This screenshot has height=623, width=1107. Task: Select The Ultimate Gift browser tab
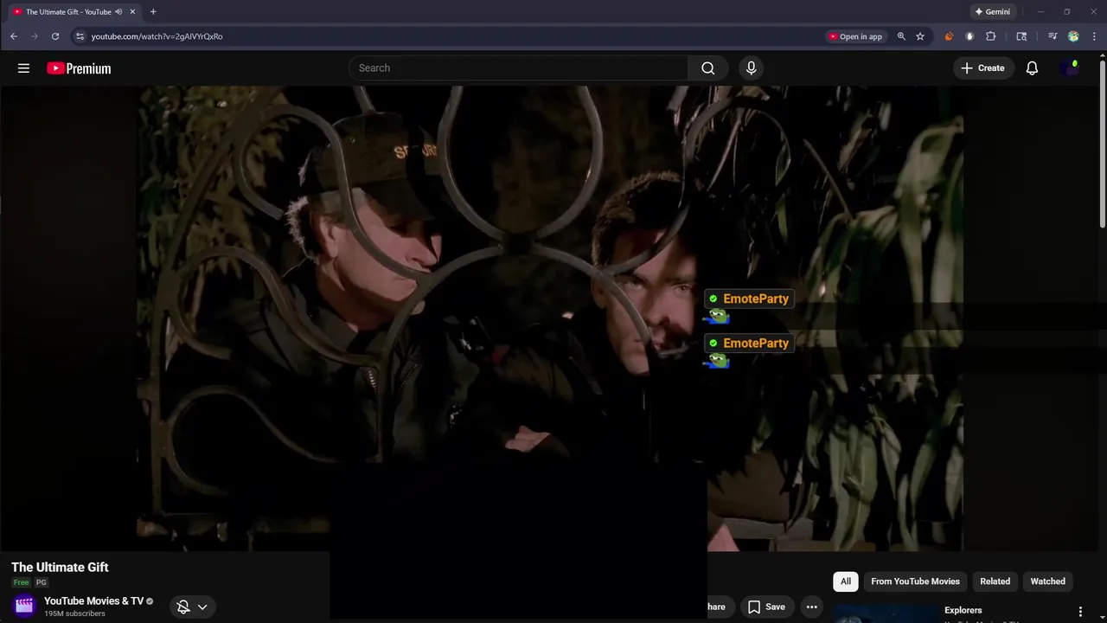pyautogui.click(x=73, y=12)
